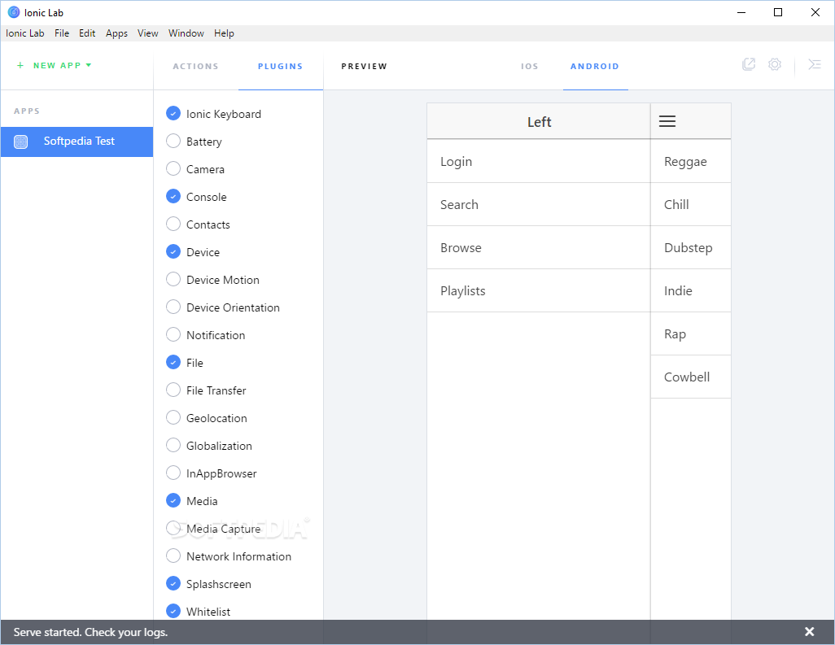Click the Ionic Lab title bar logo
The width and height of the screenshot is (835, 645).
pyautogui.click(x=14, y=12)
